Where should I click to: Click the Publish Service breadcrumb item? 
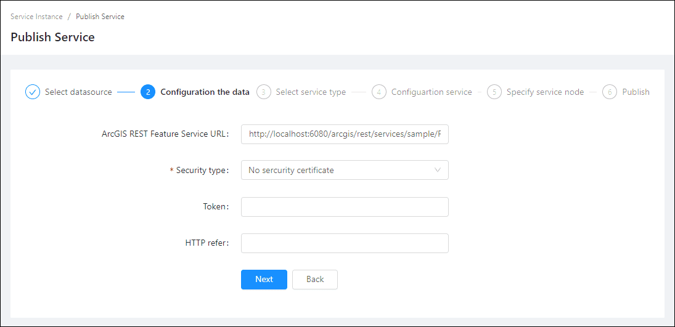click(100, 17)
